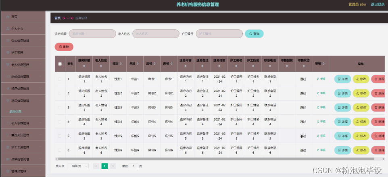Screen dimensions: 388x178
Task: Focus the 老人姓名 search input
Action: (x=156, y=34)
